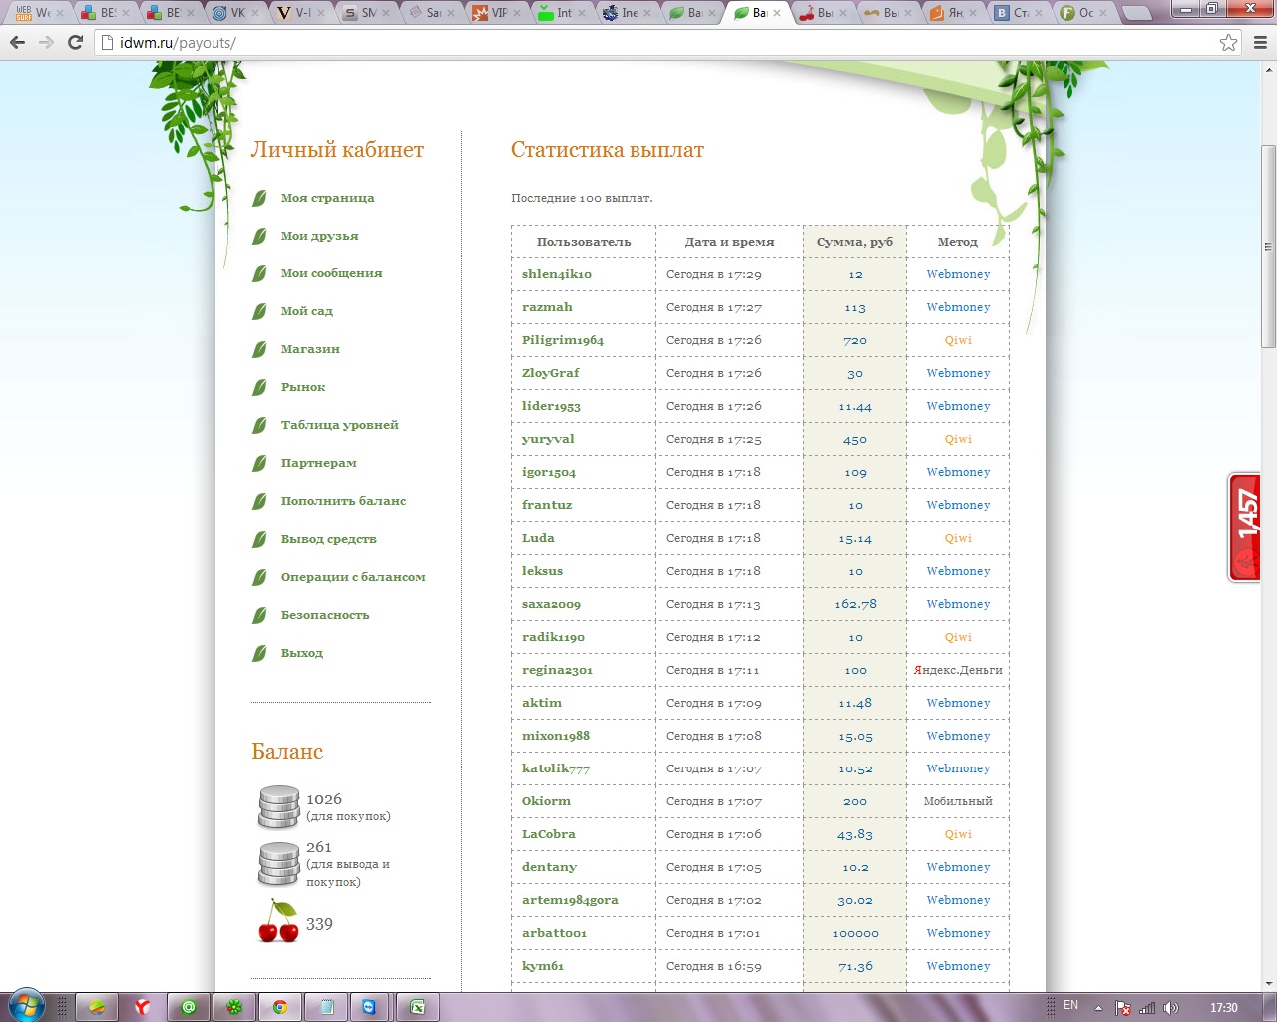Click the vertical page scrollbar thumb

(1268, 246)
